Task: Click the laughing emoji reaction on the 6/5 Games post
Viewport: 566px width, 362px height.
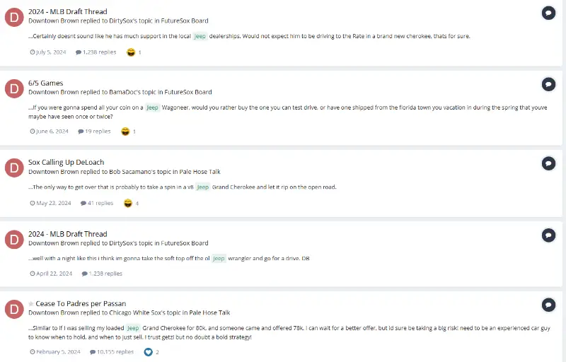Action: click(x=125, y=132)
